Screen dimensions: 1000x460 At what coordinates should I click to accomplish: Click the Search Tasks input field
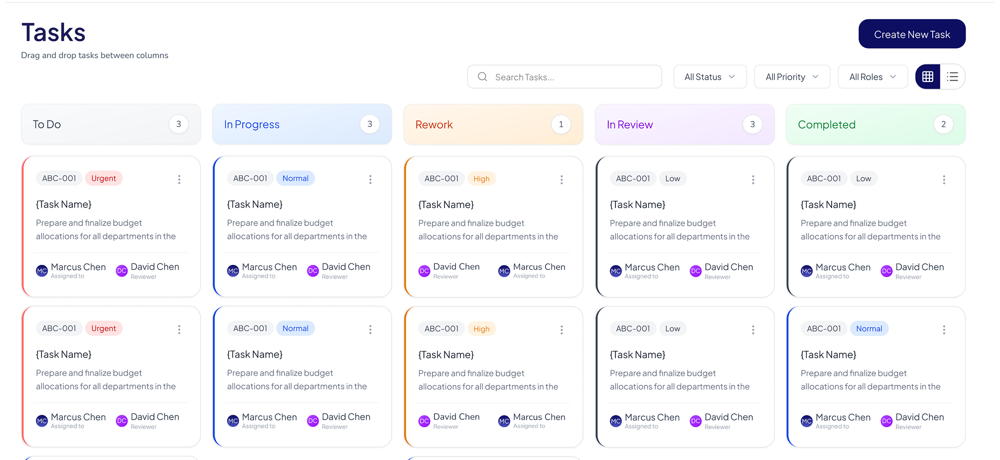pos(564,77)
